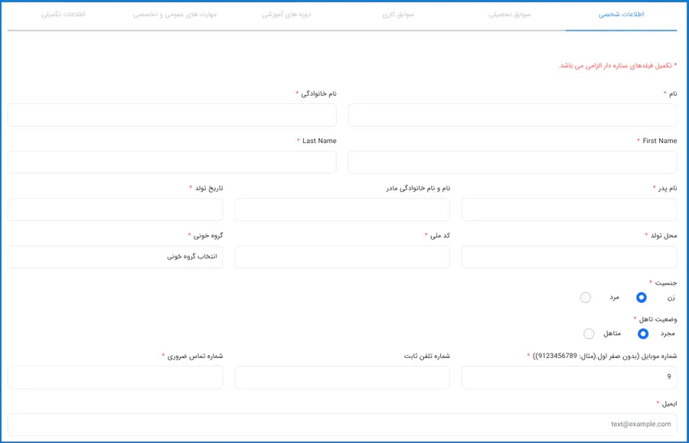Click the کد ملی input field

(342, 257)
